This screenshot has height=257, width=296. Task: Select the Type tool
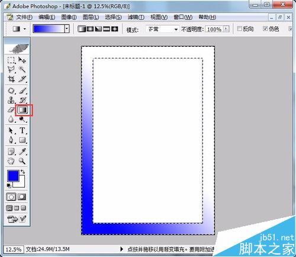[22, 131]
